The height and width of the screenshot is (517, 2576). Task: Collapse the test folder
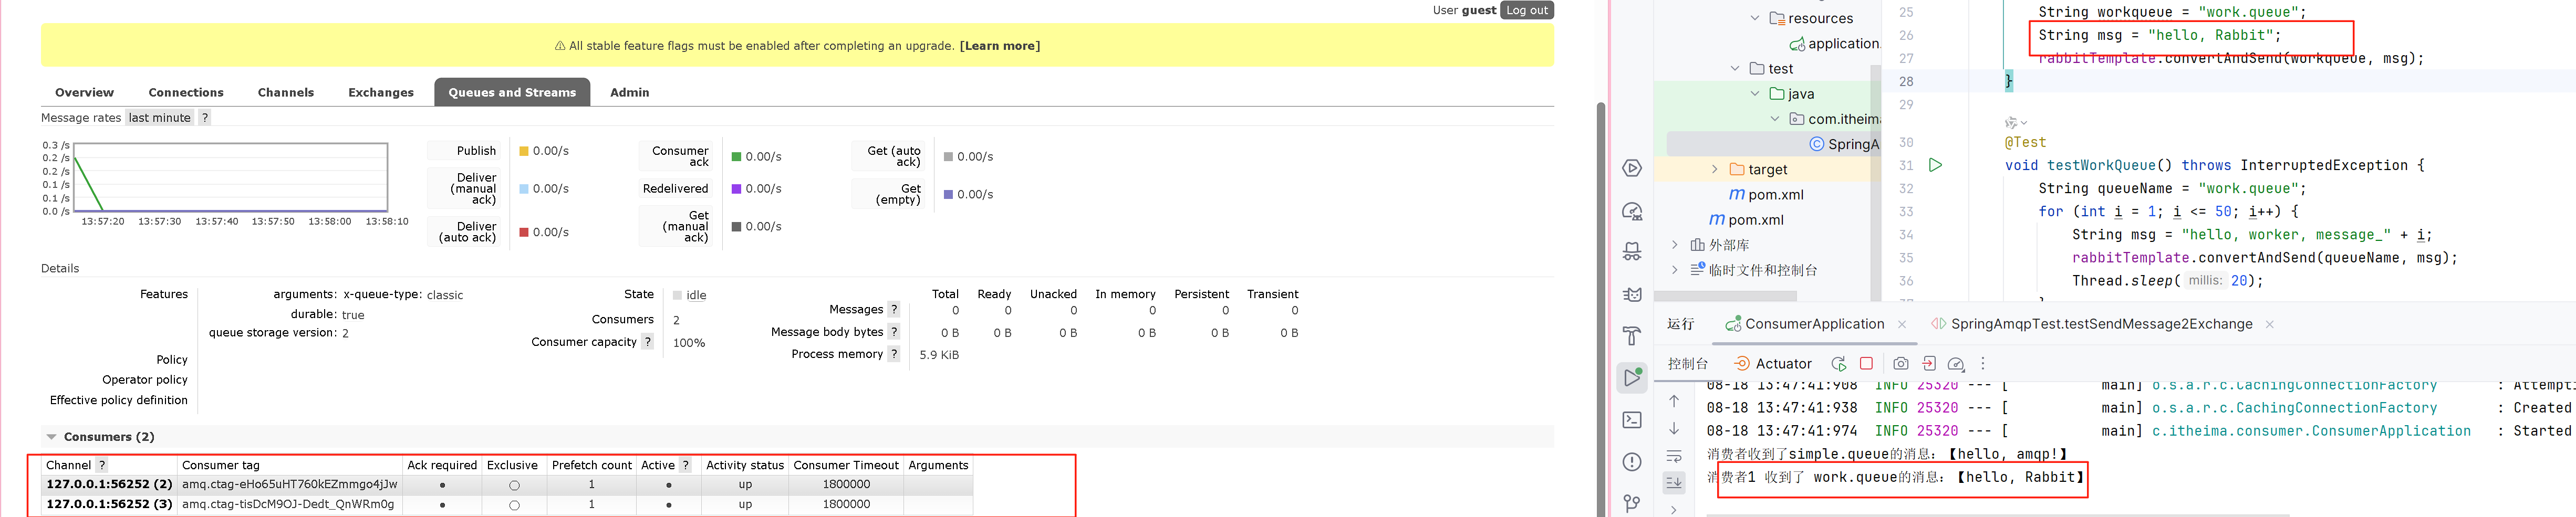(1735, 68)
